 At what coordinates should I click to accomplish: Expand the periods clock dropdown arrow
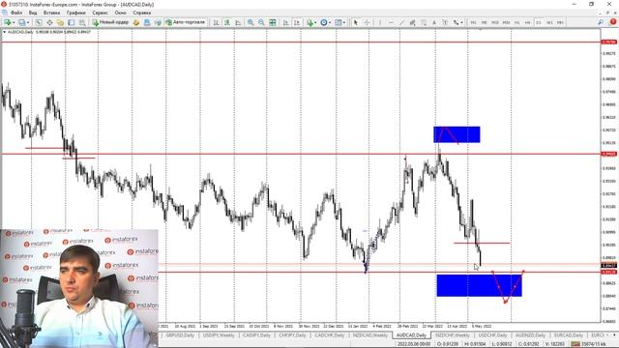[x=330, y=23]
